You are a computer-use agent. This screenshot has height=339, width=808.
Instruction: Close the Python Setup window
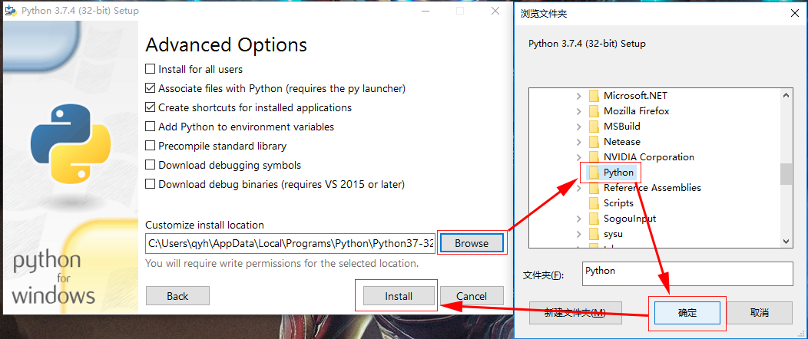[495, 11]
